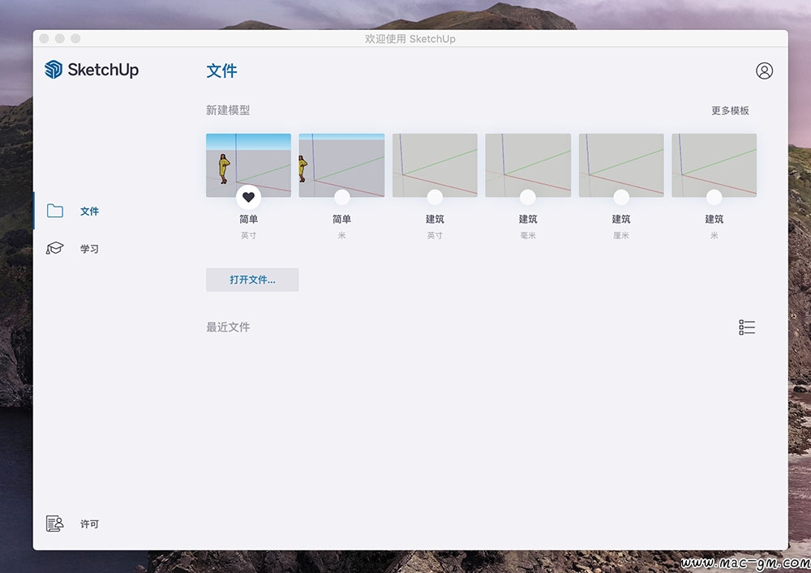
Task: Open the user account profile icon
Action: tap(764, 71)
